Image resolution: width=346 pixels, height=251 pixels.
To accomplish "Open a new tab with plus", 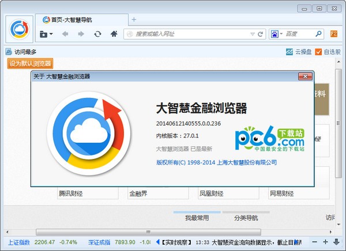I will click(x=134, y=20).
